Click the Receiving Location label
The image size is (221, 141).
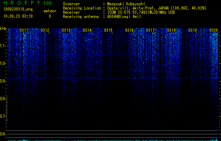coord(82,8)
